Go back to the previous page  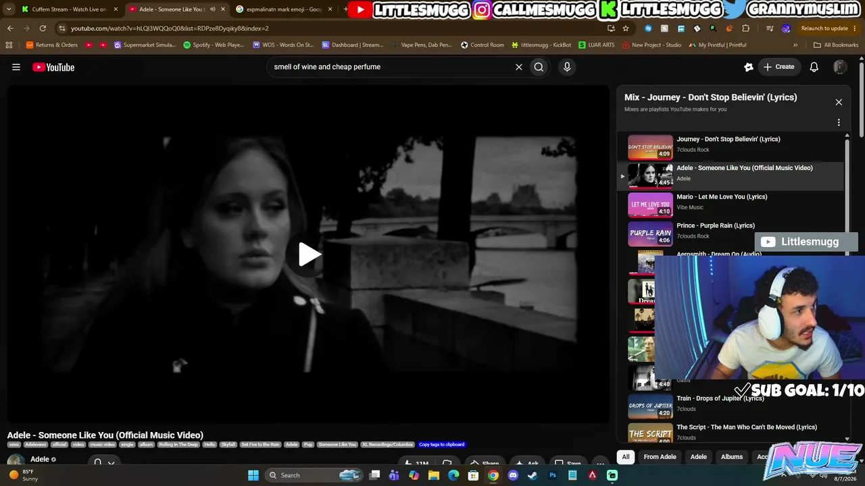click(10, 28)
